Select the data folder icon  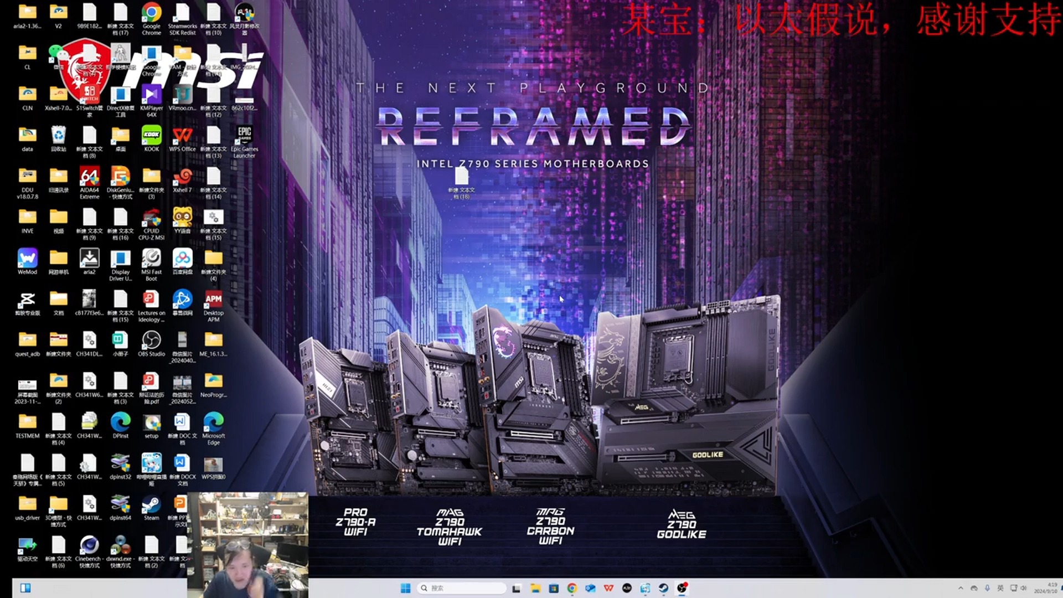pos(27,138)
